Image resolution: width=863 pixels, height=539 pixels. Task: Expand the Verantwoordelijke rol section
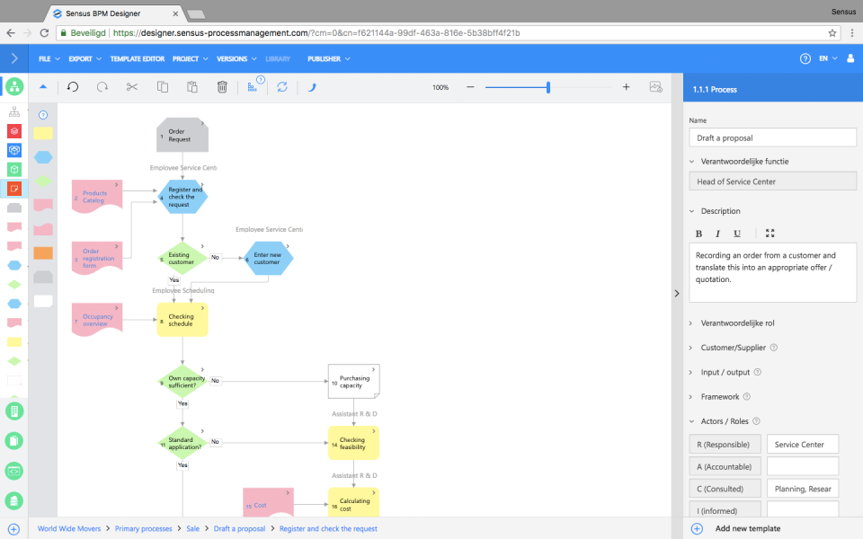tap(691, 323)
